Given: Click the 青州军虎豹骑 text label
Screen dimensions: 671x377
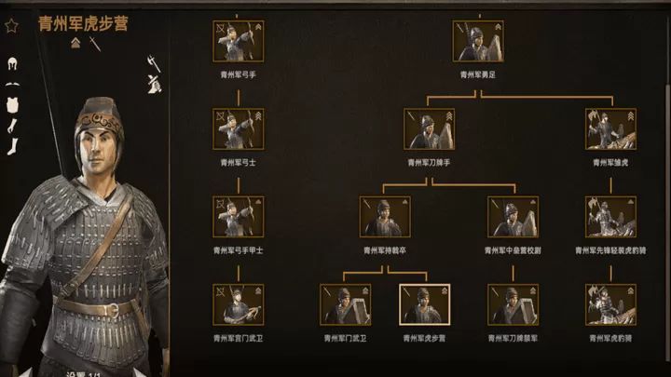Looking at the screenshot, I should coord(610,339).
